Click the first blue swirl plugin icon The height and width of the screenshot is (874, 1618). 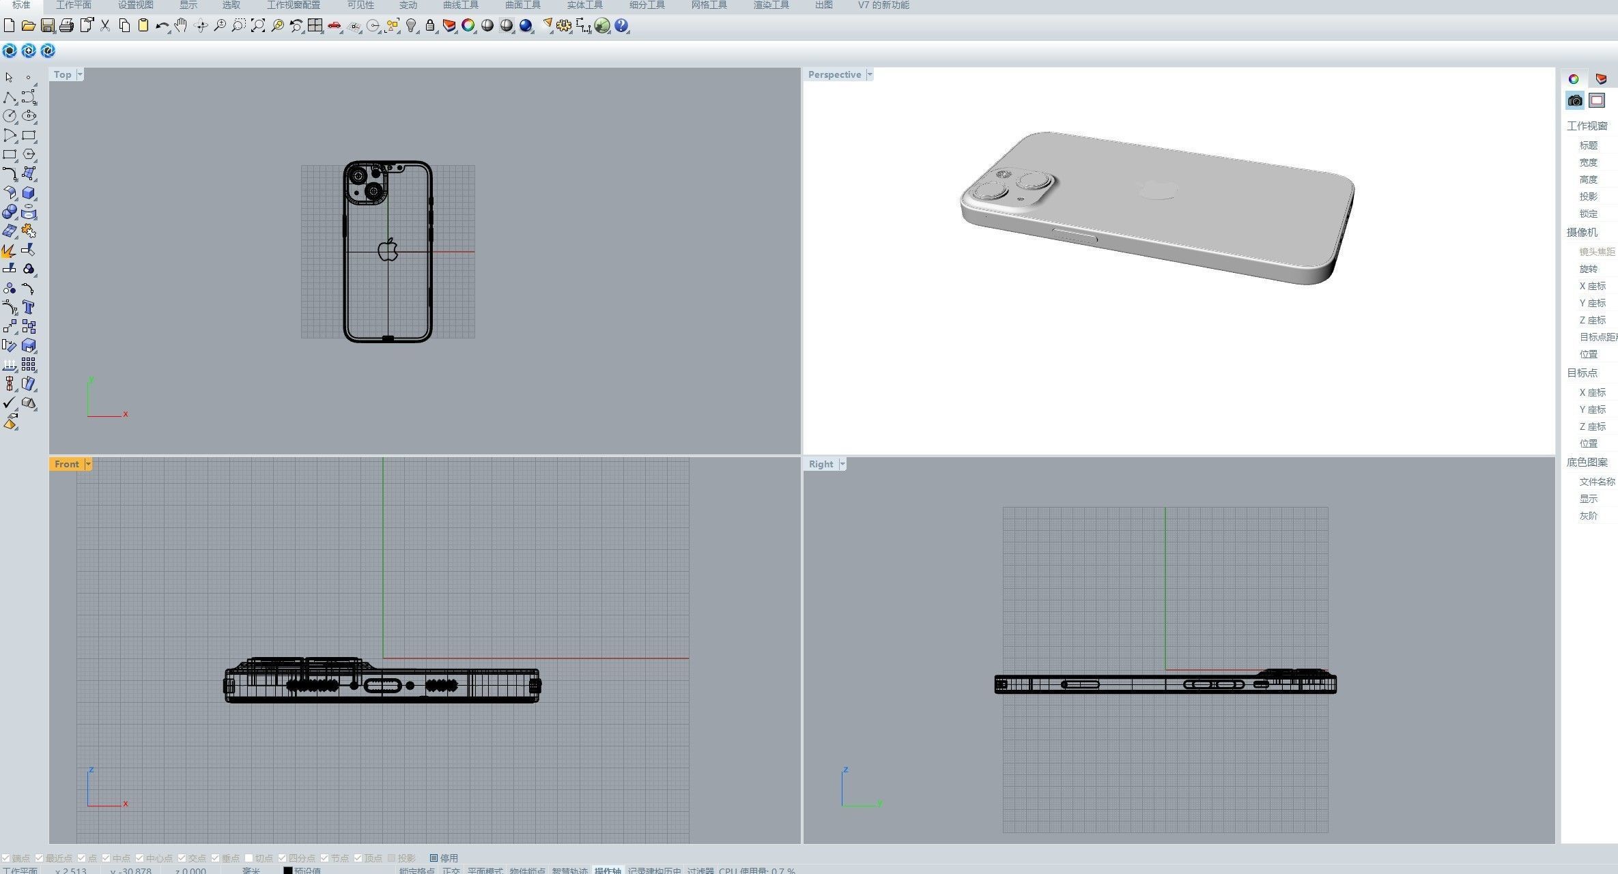coord(10,50)
